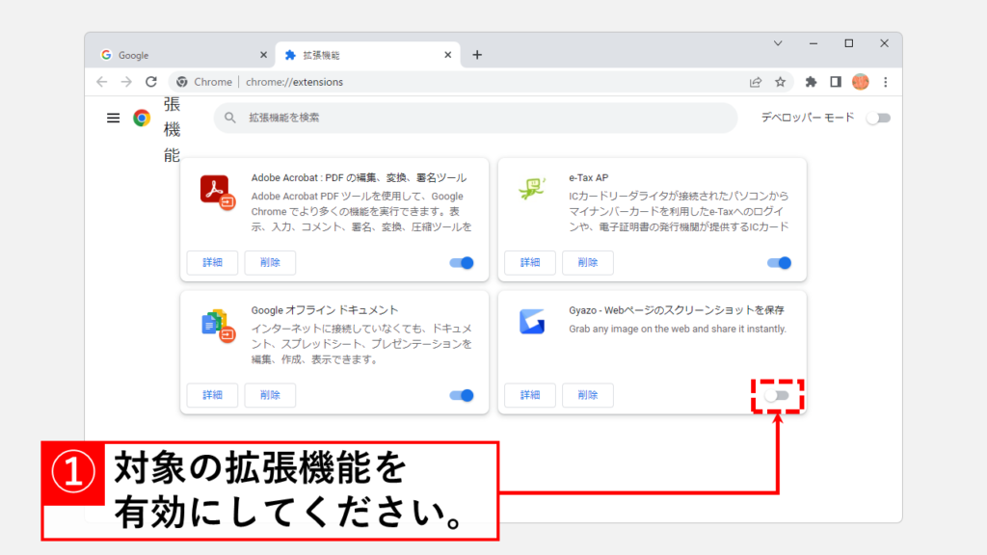The width and height of the screenshot is (987, 555).
Task: Disable the Adobe Acrobat extension toggle
Action: tap(462, 263)
